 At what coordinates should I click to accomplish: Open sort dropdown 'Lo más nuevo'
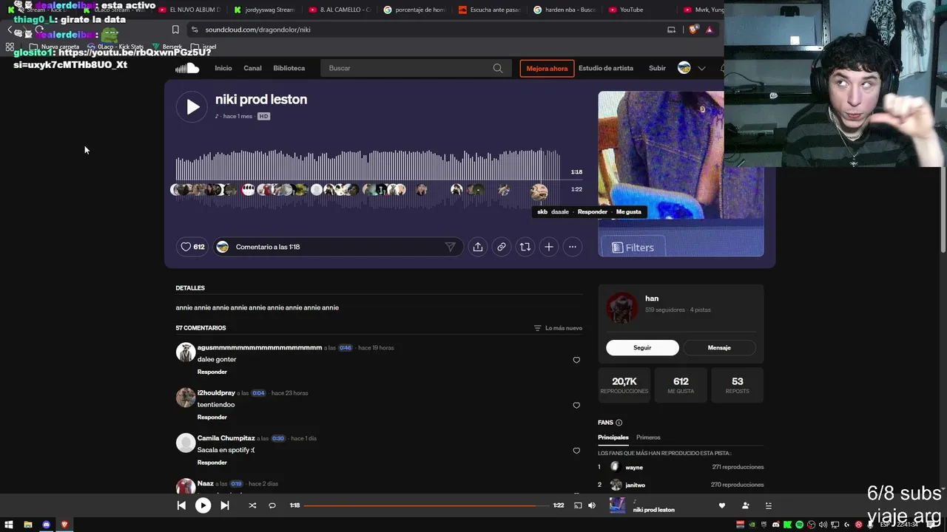pos(558,328)
